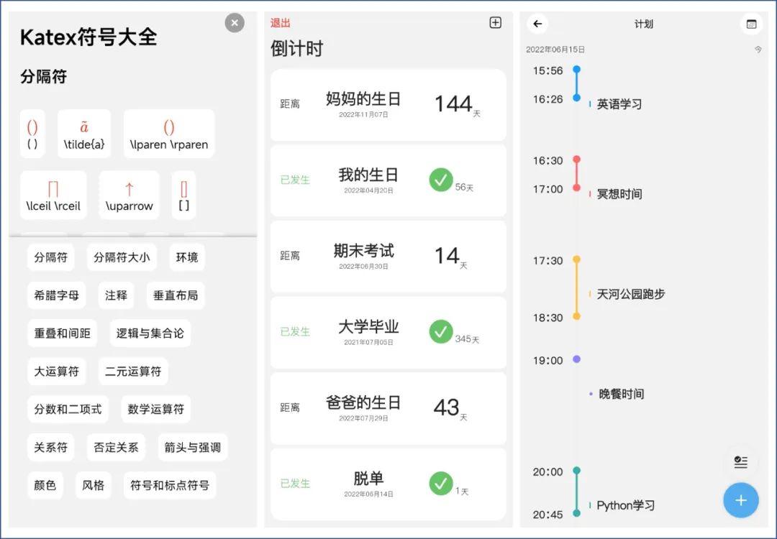Open the task list icon above the plus button
The width and height of the screenshot is (777, 539).
pyautogui.click(x=742, y=464)
